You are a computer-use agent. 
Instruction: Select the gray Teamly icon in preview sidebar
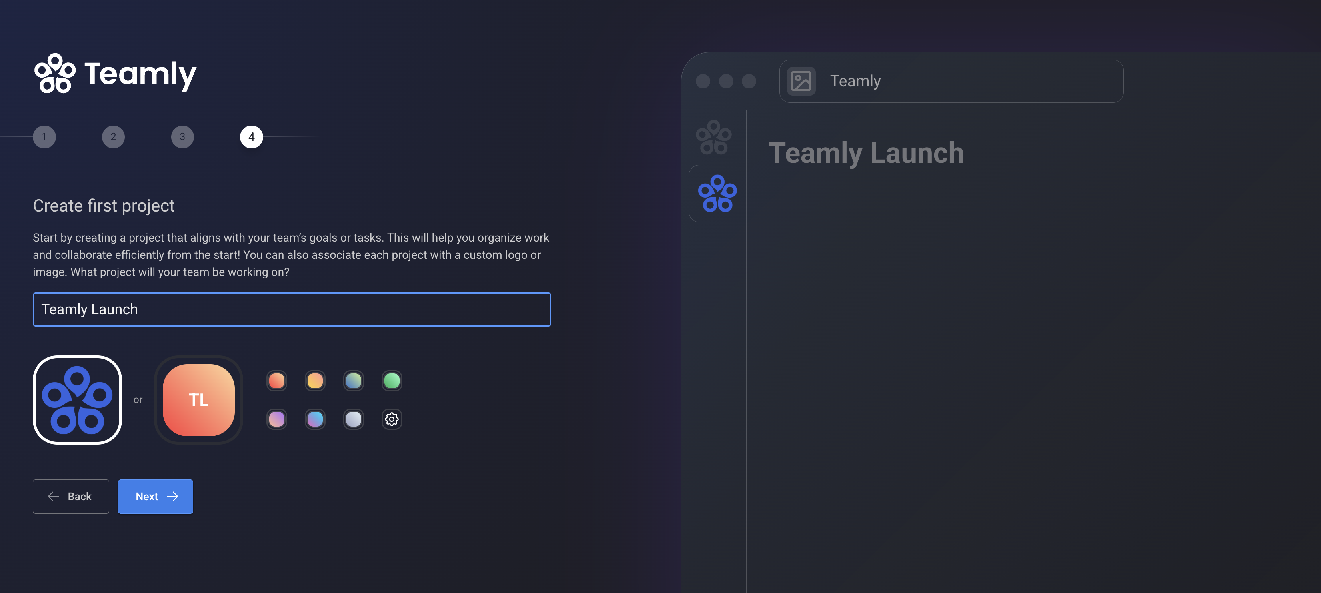tap(713, 137)
